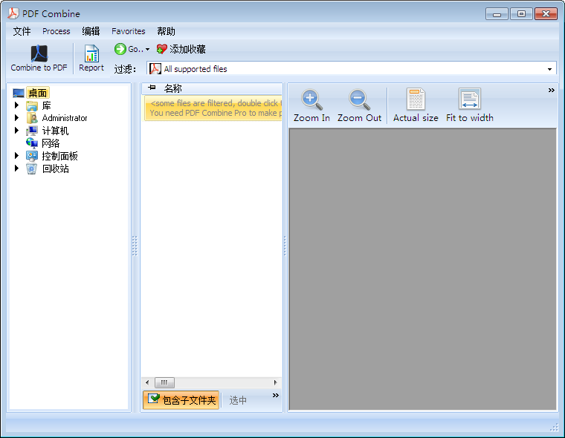This screenshot has width=565, height=438.
Task: Expand the Administrator tree node
Action: (x=16, y=118)
